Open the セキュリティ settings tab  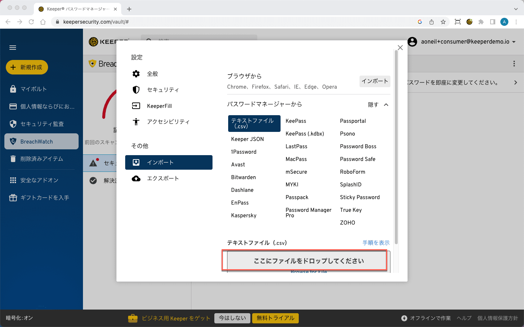(x=163, y=90)
